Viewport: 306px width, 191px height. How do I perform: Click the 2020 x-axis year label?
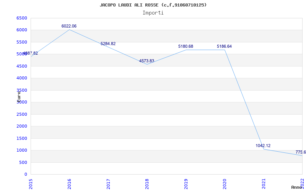tap(225, 183)
